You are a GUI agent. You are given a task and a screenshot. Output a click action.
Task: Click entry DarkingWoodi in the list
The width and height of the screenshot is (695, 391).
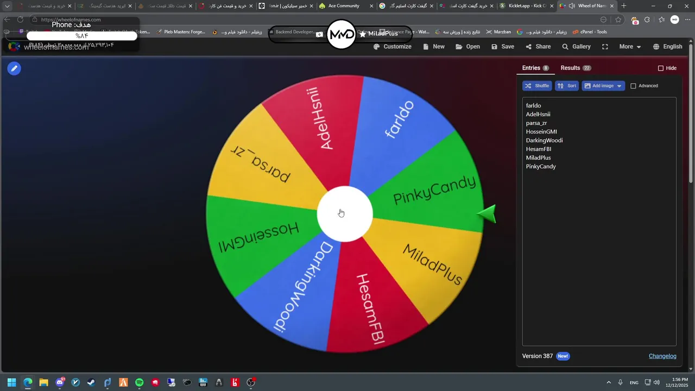(544, 140)
